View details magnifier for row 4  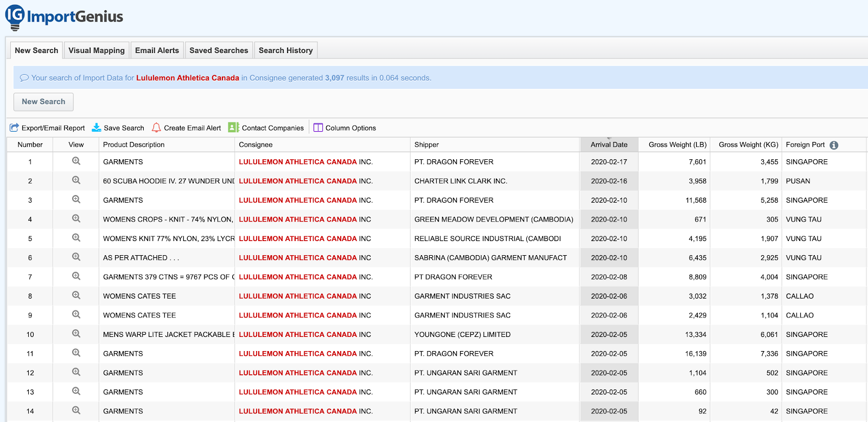tap(76, 219)
